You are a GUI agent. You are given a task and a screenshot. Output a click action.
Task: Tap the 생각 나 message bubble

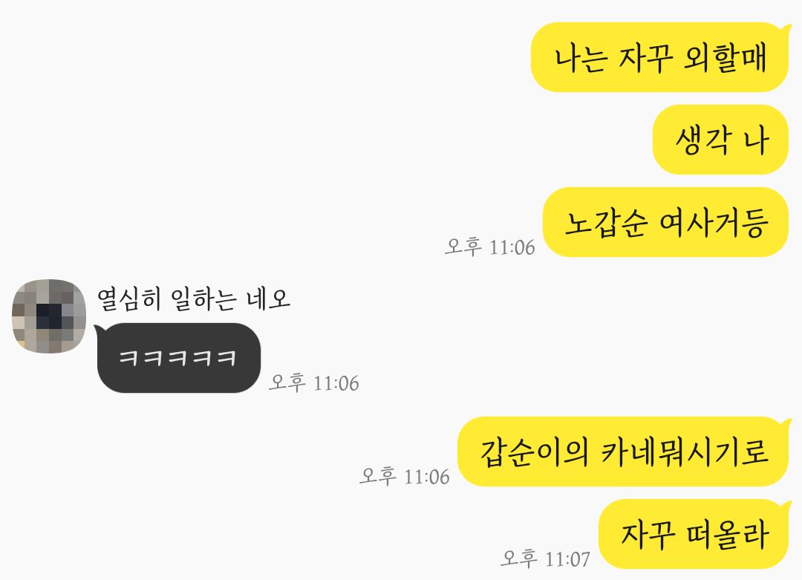722,140
